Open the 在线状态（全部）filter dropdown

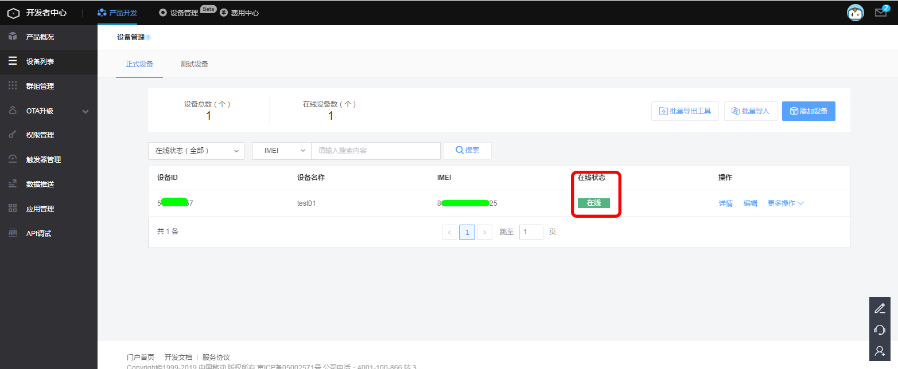[x=196, y=151]
